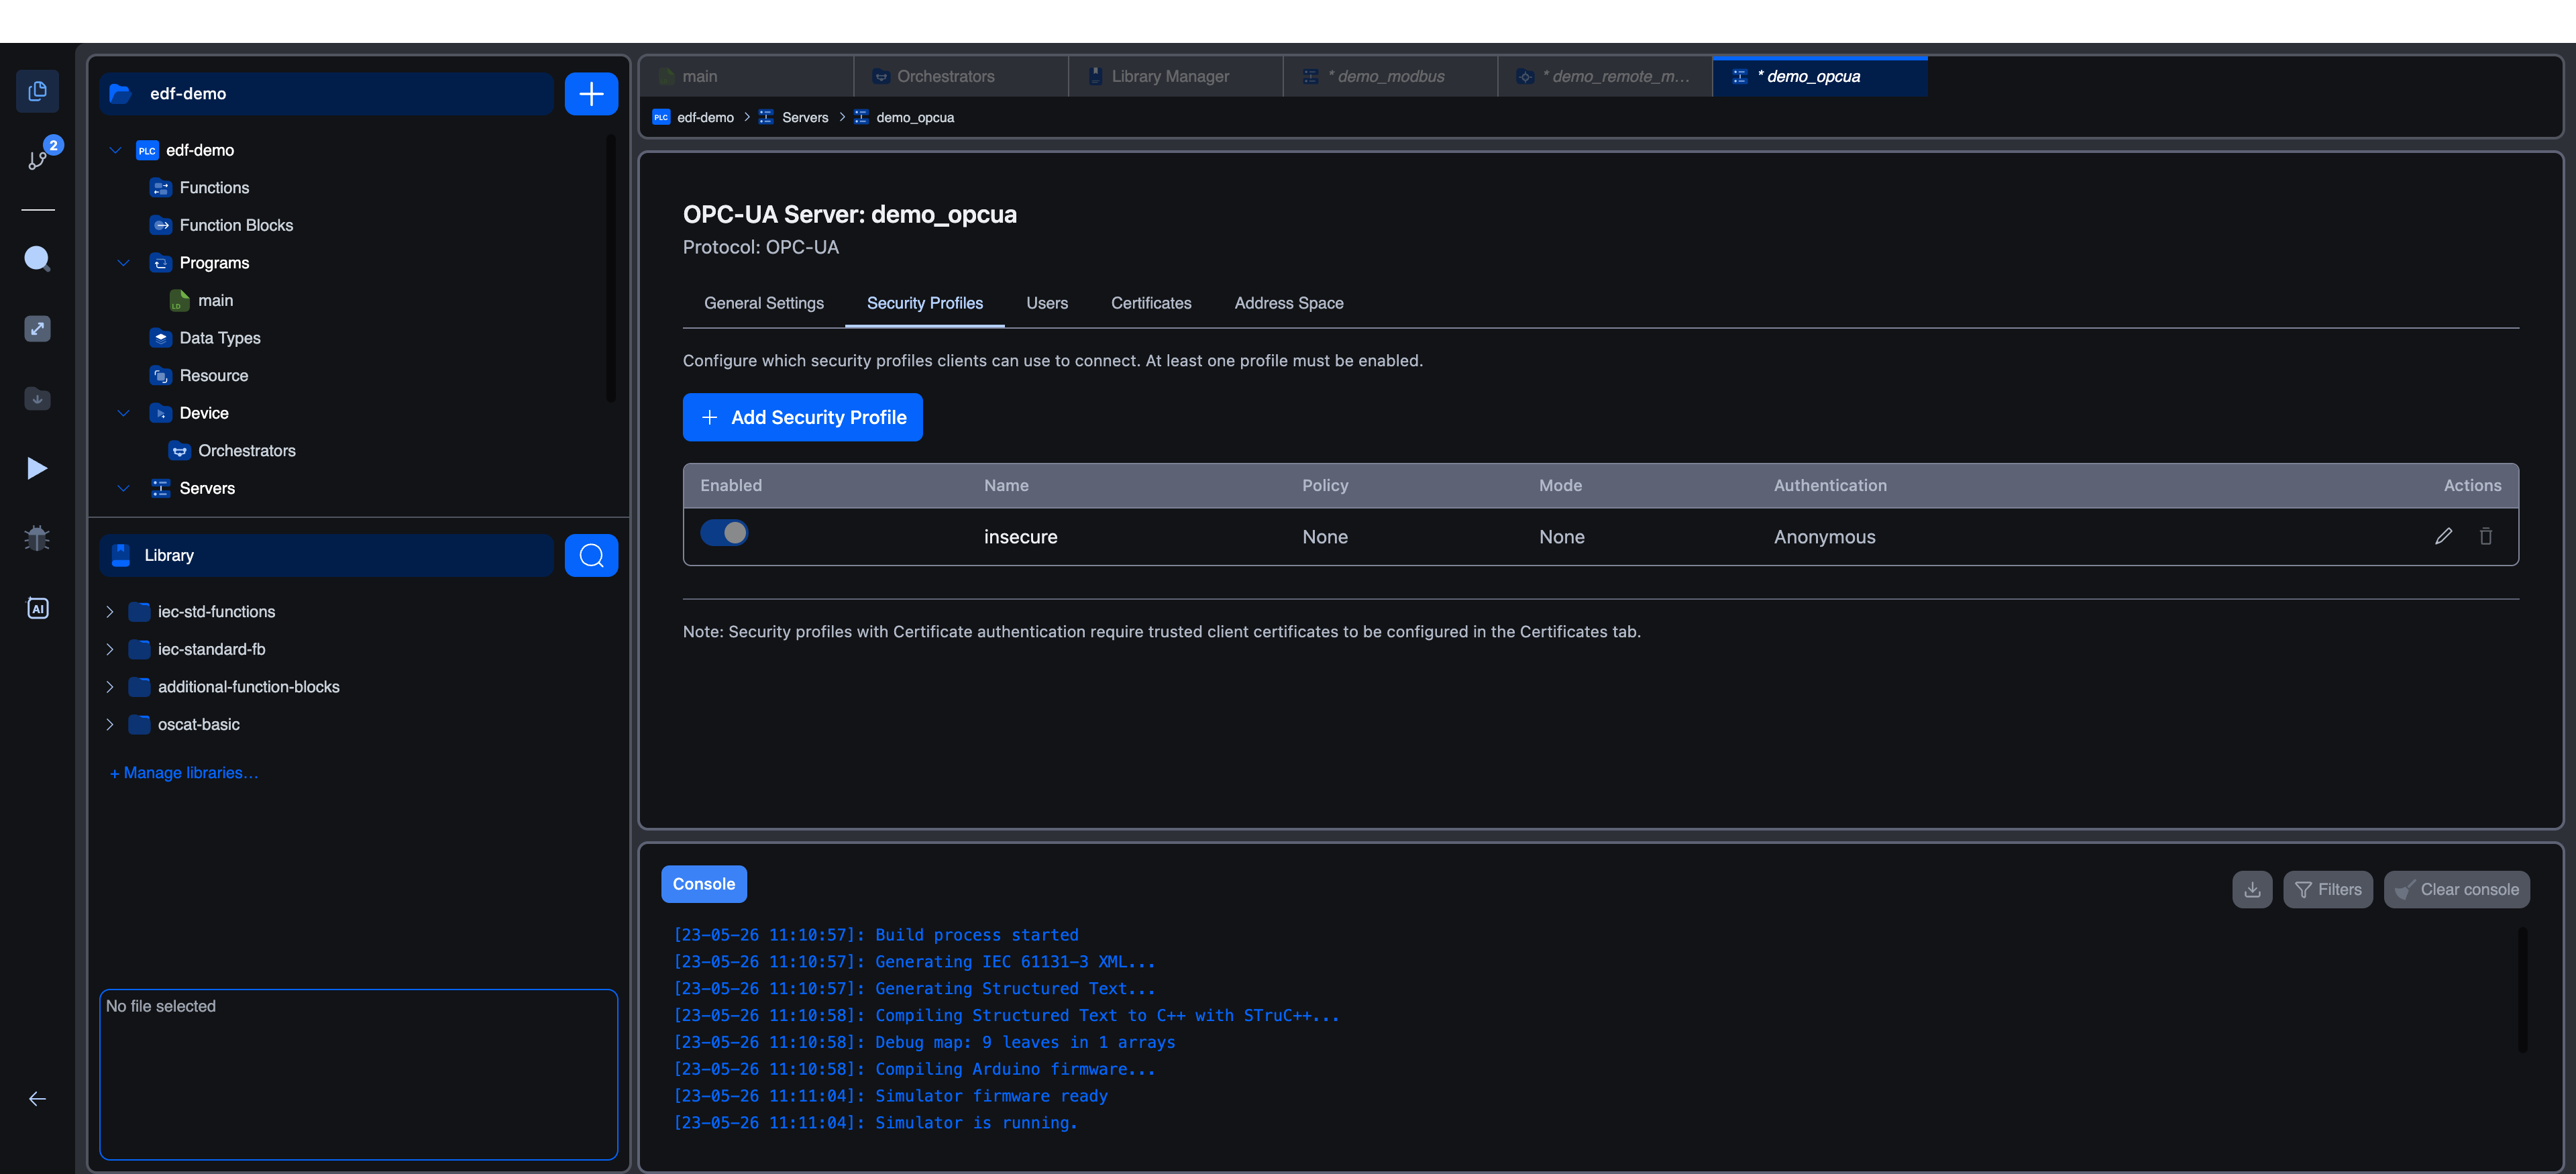
Task: Click the expand/resize icon in the left sidebar
Action: click(x=37, y=329)
